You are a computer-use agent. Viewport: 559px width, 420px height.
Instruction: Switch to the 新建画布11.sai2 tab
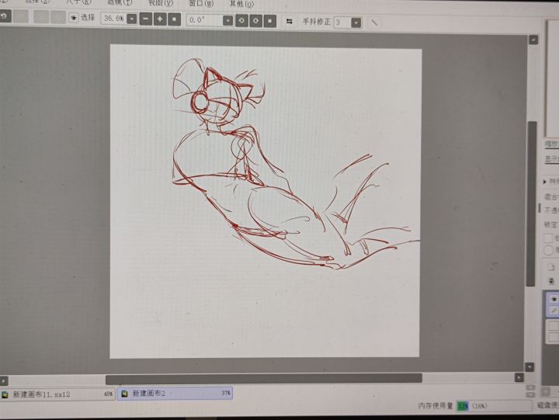[x=57, y=394]
